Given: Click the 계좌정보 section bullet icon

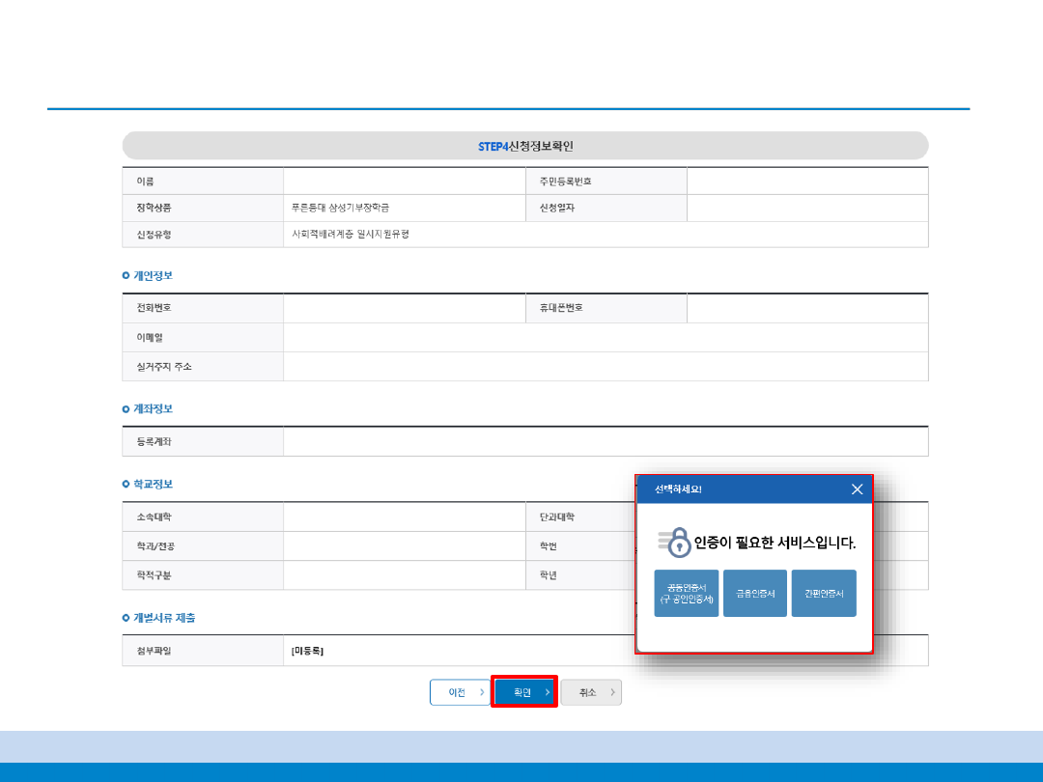Looking at the screenshot, I should click(127, 409).
